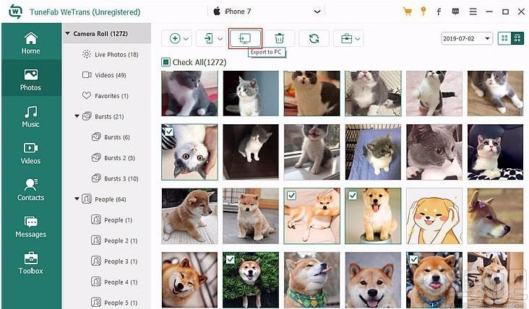Open the 2019-07-02 date dropdown

point(467,38)
